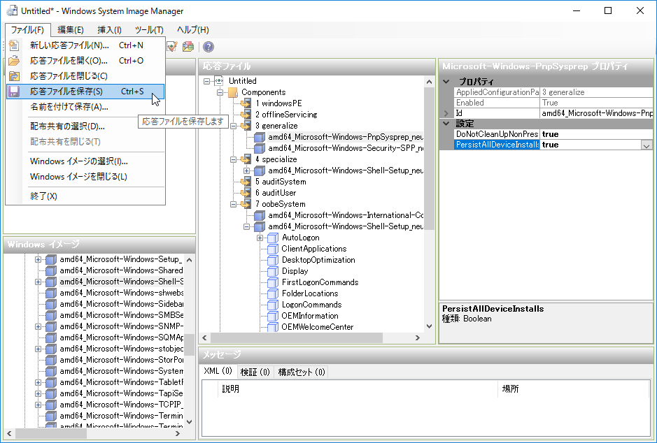657x443 pixels.
Task: Select 配布共有の選択(D)... menu entry
Action: point(85,126)
